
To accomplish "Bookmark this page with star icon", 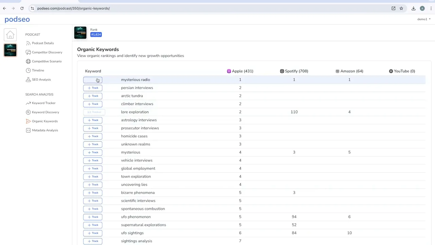I will point(401,9).
